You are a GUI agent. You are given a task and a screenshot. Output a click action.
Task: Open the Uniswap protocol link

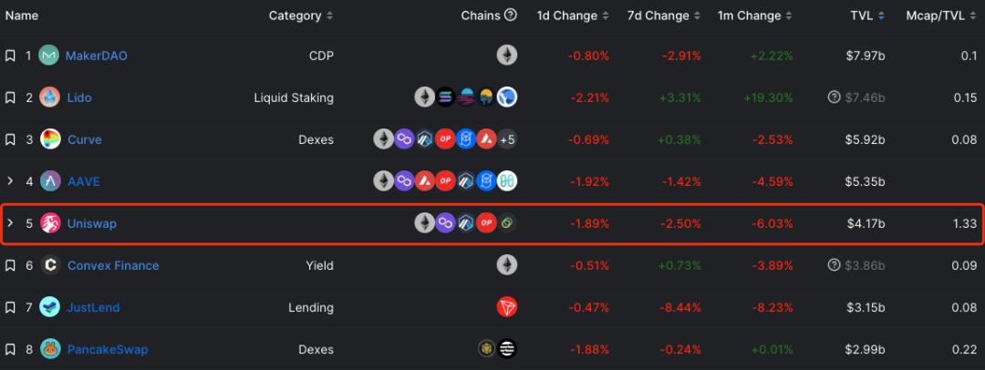[91, 223]
